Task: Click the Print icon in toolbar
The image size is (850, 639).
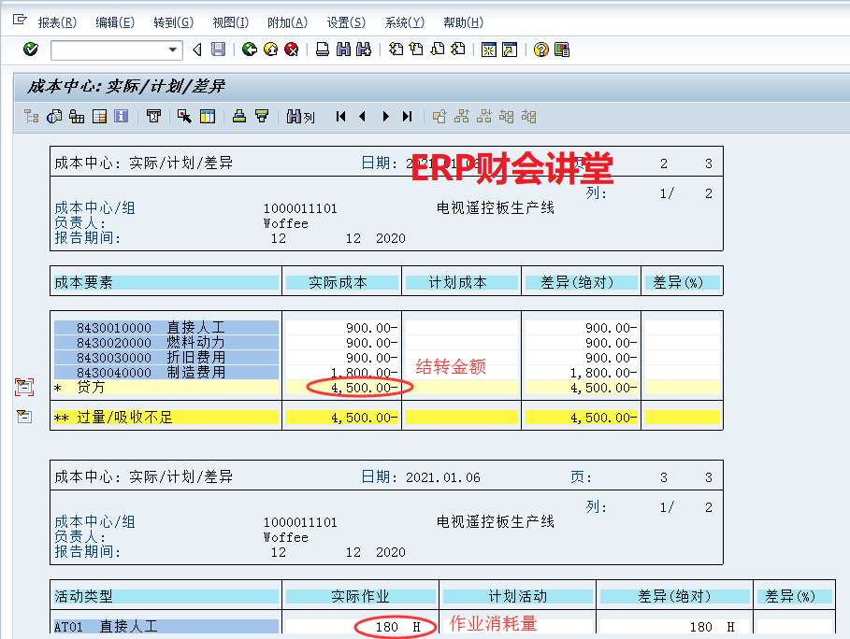Action: point(322,50)
